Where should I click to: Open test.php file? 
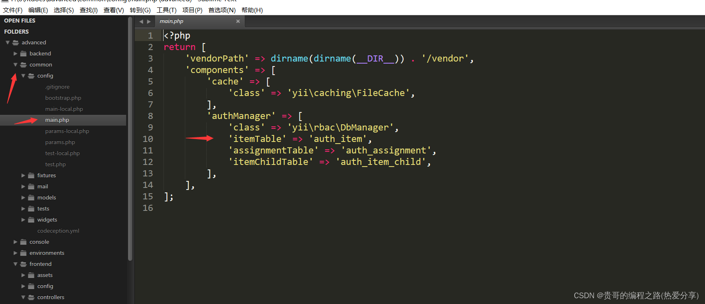[x=55, y=165]
